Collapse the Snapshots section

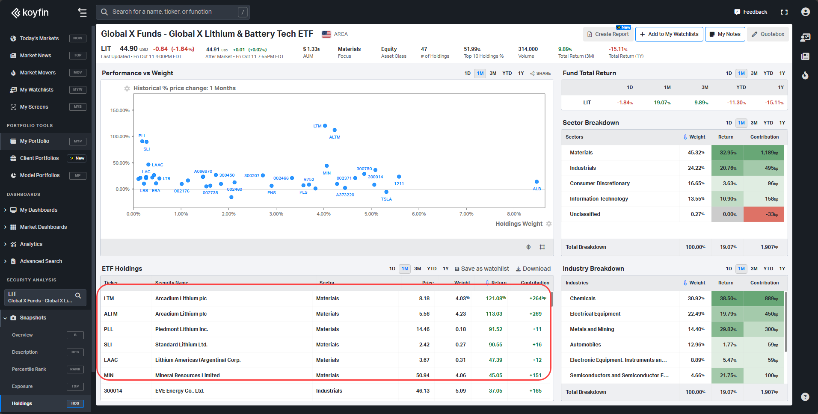pos(6,318)
